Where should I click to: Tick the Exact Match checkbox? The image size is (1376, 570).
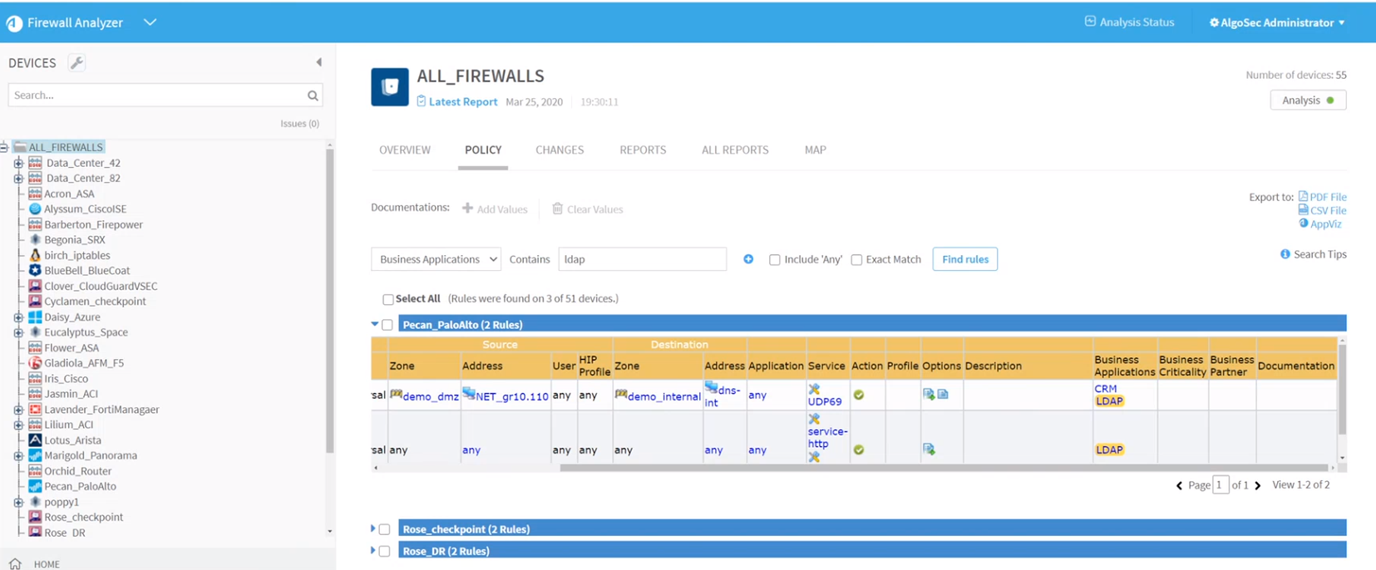(856, 260)
